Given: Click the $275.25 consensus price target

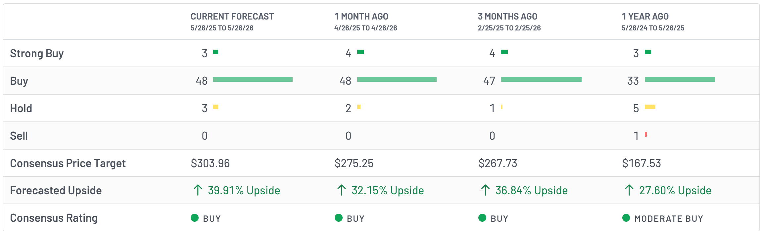Looking at the screenshot, I should tap(354, 163).
